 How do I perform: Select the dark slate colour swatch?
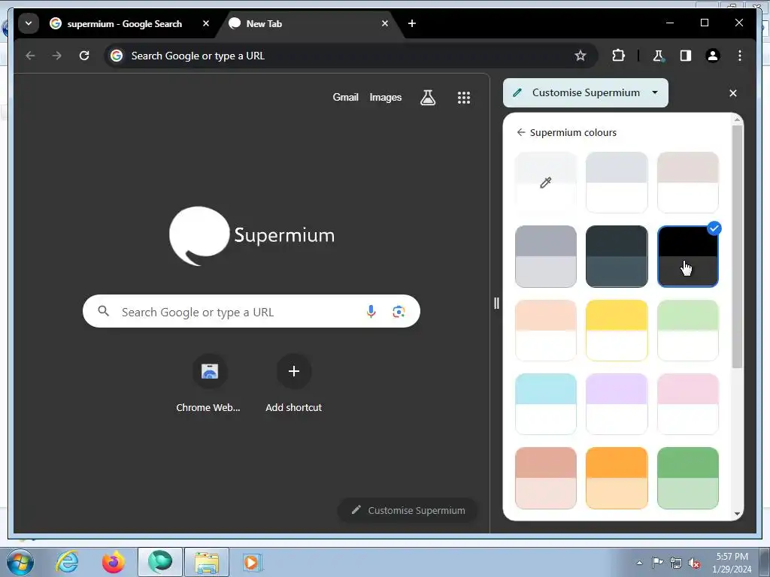coord(617,256)
